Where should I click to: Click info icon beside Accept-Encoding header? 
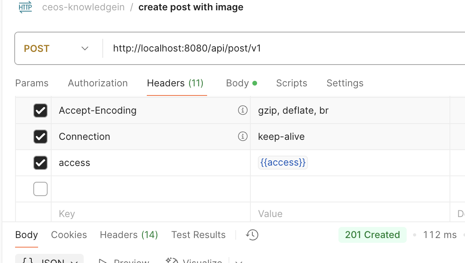pyautogui.click(x=242, y=111)
